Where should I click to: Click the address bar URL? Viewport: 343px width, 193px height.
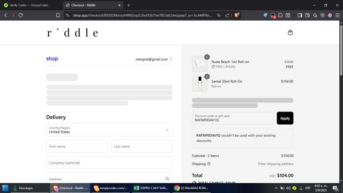tap(142, 16)
